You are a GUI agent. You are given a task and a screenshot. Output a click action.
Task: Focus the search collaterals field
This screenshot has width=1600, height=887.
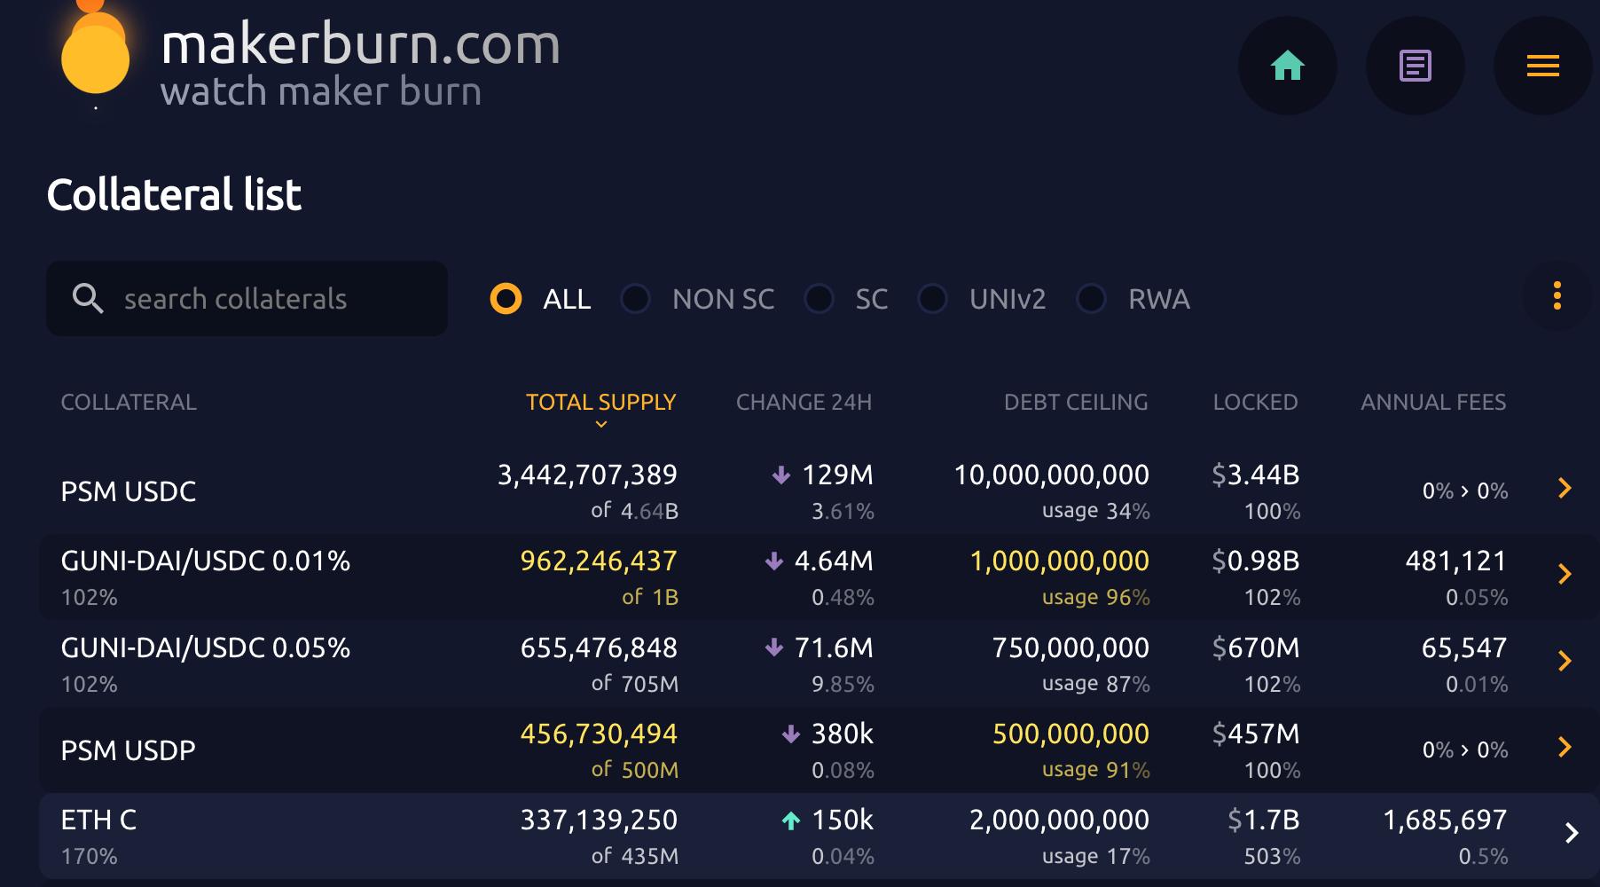tap(247, 299)
